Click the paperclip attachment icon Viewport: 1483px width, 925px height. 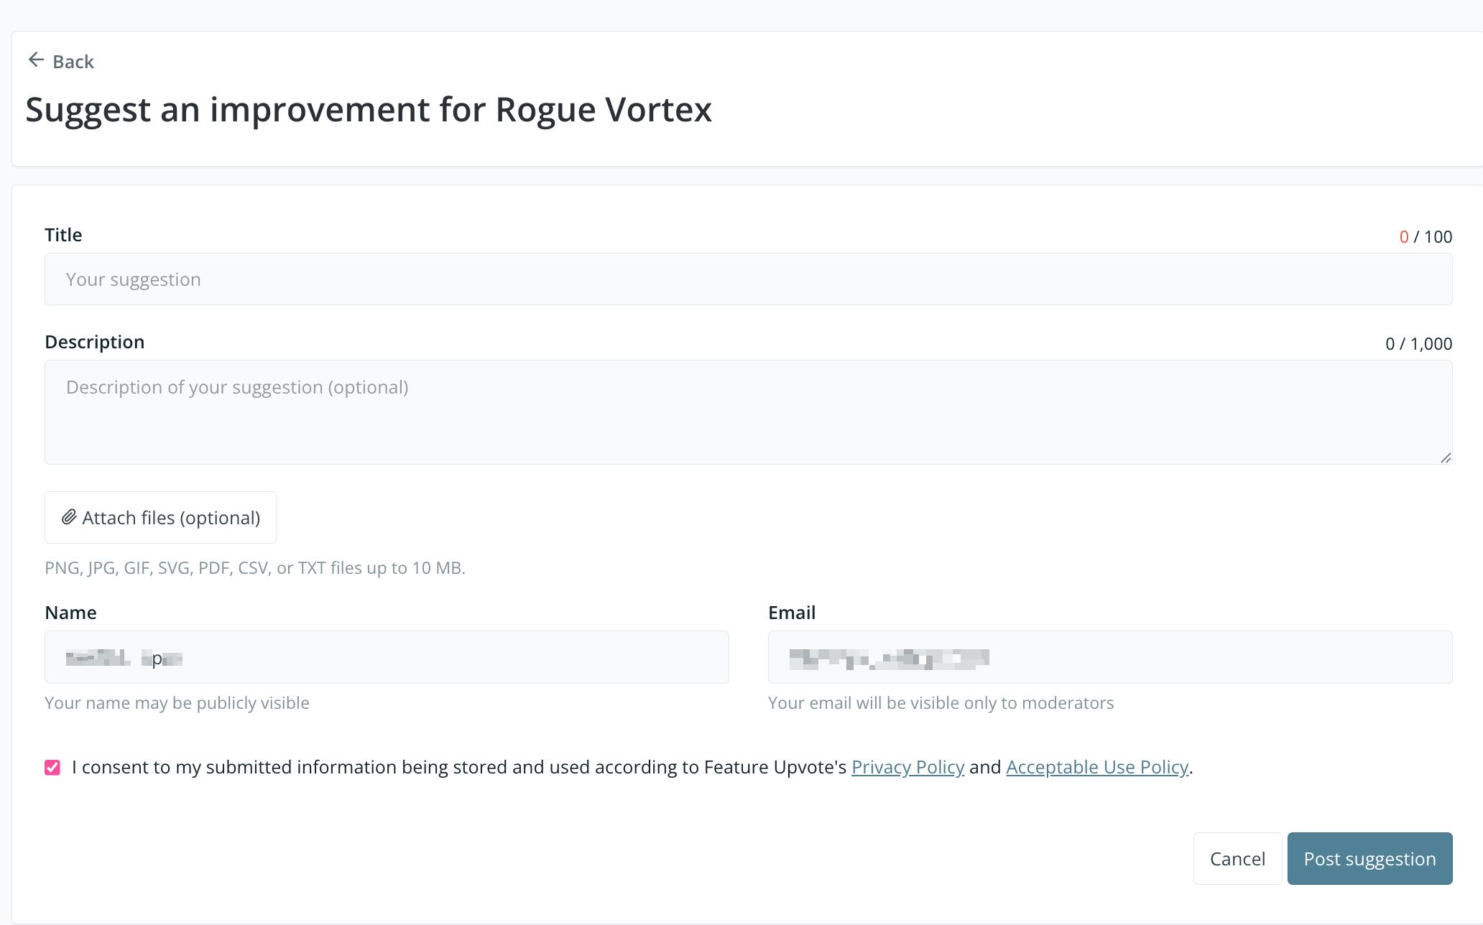[69, 517]
